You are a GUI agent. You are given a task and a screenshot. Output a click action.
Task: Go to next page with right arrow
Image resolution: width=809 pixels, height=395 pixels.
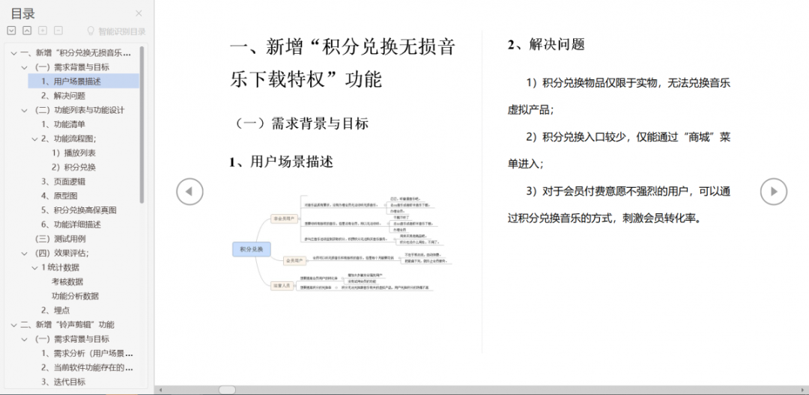[x=774, y=192]
